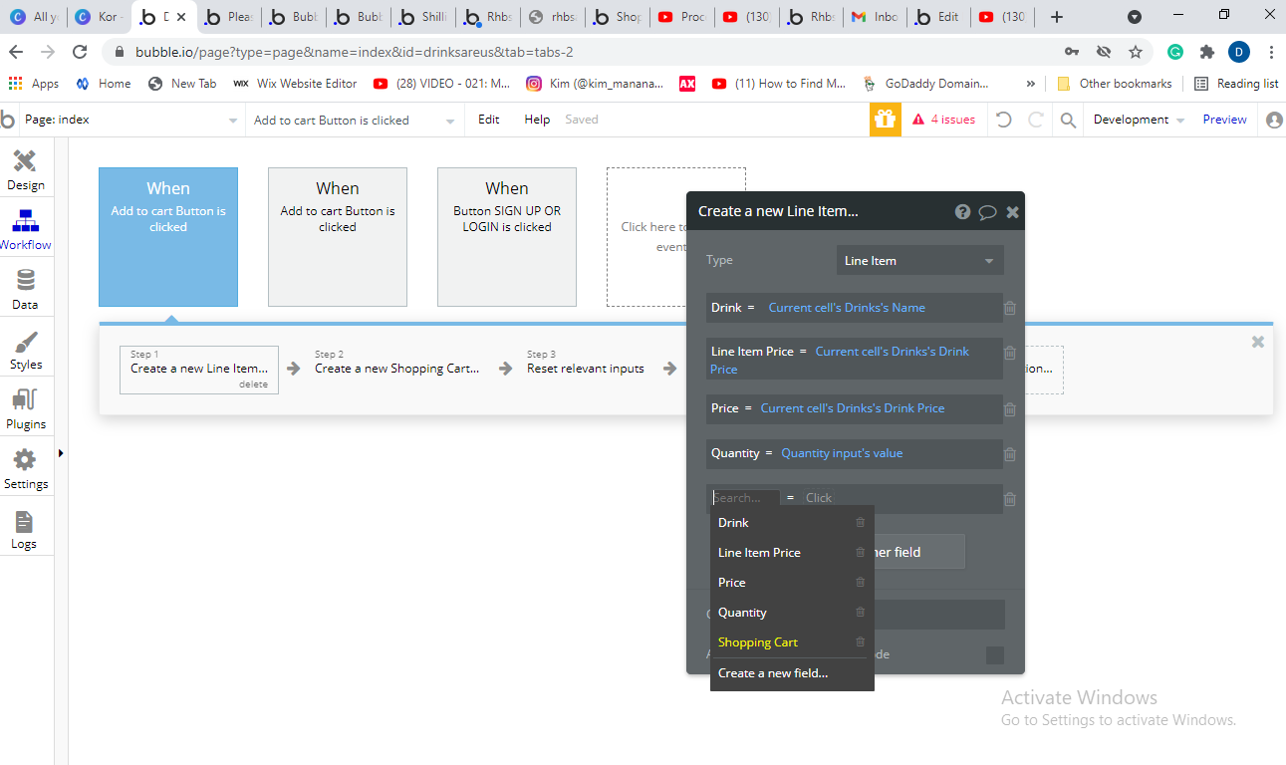Toggle the checkbox at the dialog bottom
Screen dimensions: 1286x765
994,655
